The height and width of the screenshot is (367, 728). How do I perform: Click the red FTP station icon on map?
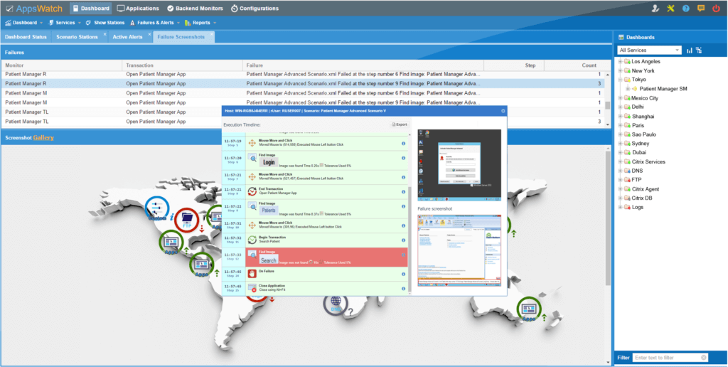pos(187,220)
